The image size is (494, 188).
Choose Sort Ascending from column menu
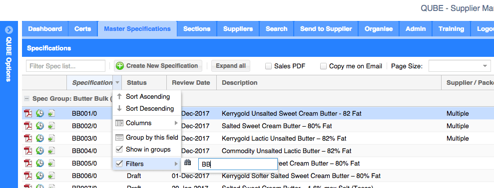coord(147,97)
